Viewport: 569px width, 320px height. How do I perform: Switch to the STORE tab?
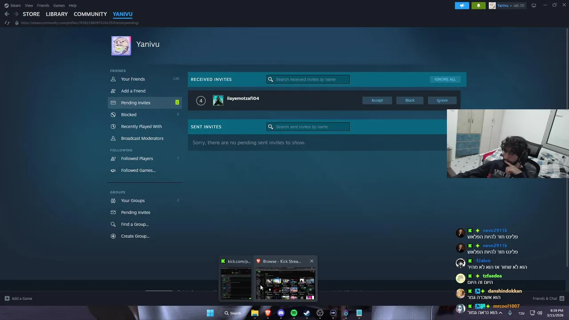tap(31, 14)
